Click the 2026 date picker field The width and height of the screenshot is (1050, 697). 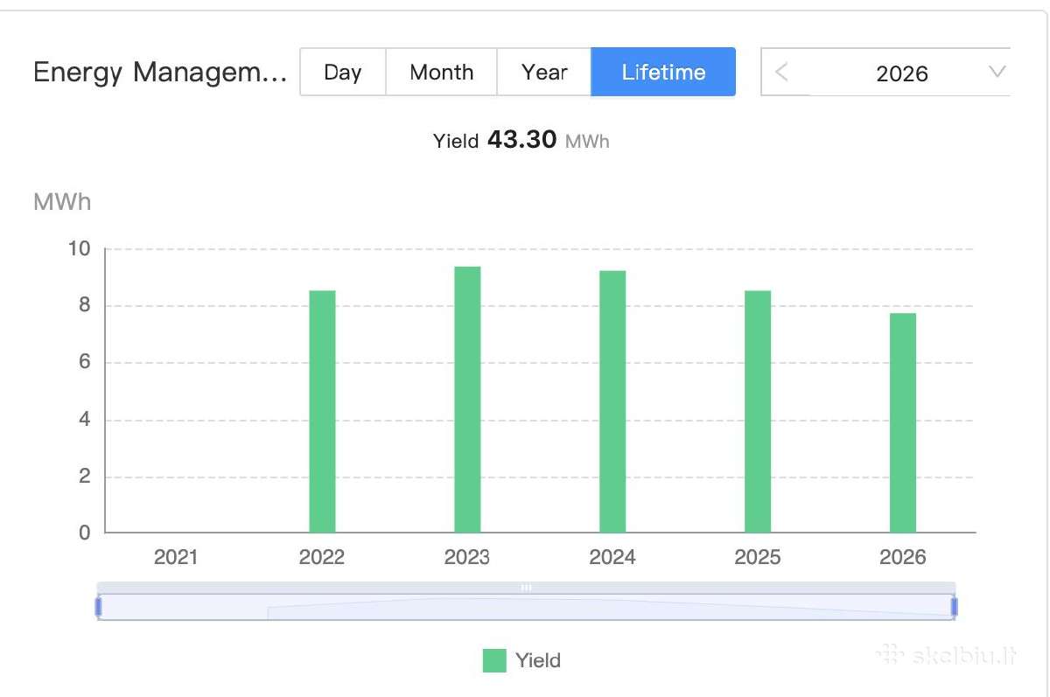pos(885,72)
